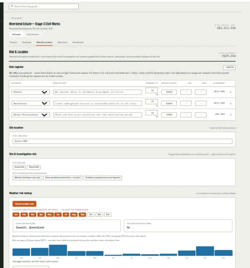Switch to the Cost Control mode pill
The height and width of the screenshot is (268, 250).
point(32,34)
